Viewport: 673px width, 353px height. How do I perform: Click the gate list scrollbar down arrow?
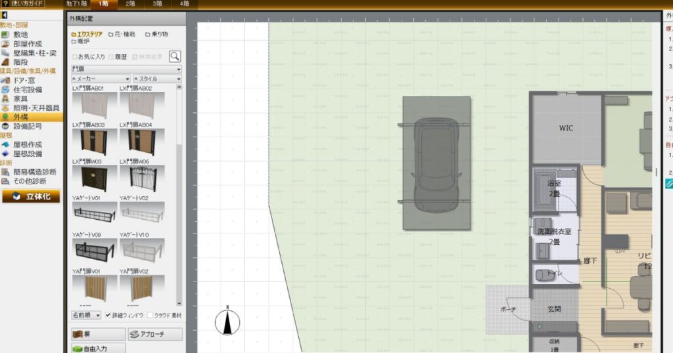pyautogui.click(x=179, y=303)
